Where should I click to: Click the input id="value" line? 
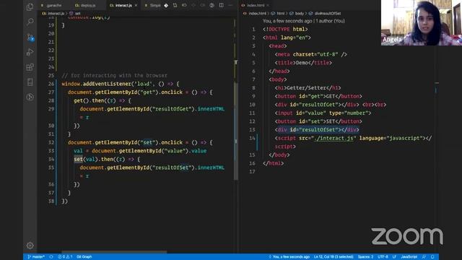pos(323,113)
